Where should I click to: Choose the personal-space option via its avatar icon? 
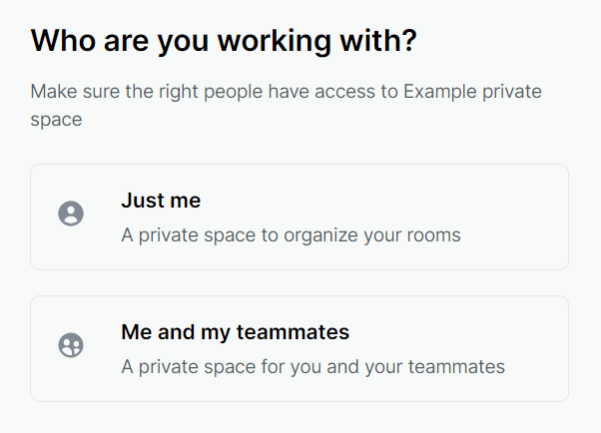(x=71, y=214)
